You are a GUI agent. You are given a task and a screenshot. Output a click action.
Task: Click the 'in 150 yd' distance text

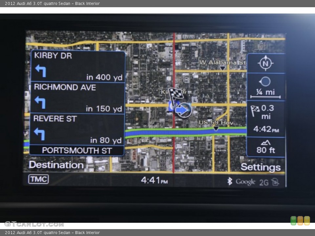104,109
